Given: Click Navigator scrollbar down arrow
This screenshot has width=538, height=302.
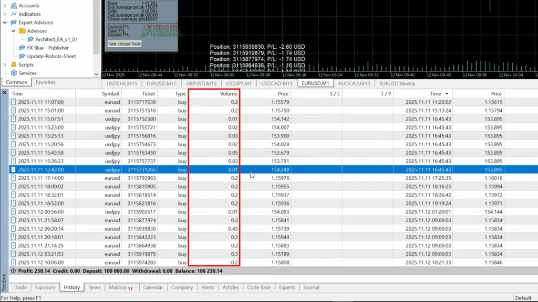Looking at the screenshot, I should point(97,74).
